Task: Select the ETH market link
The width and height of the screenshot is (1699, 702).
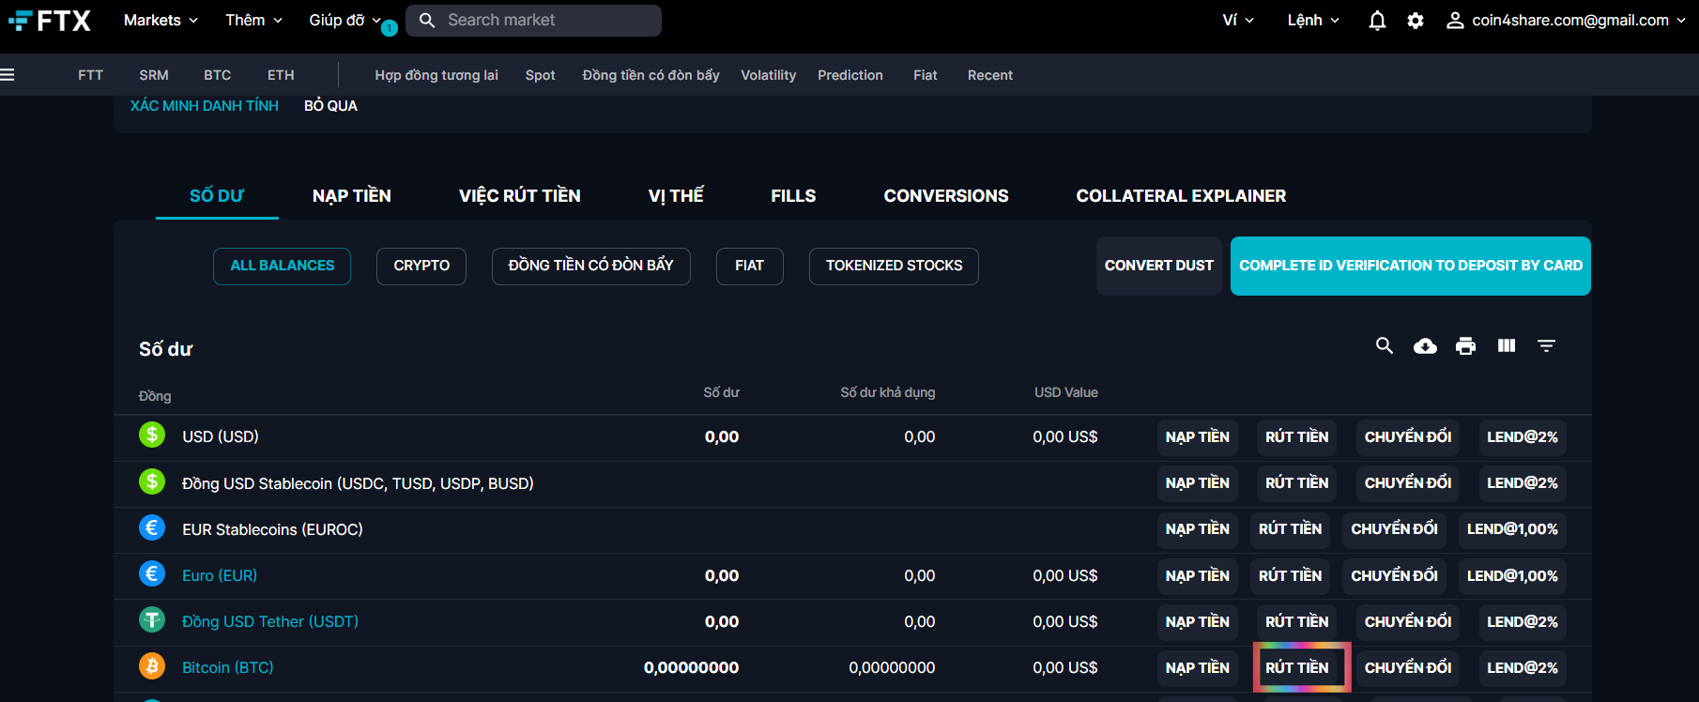Action: pyautogui.click(x=281, y=75)
